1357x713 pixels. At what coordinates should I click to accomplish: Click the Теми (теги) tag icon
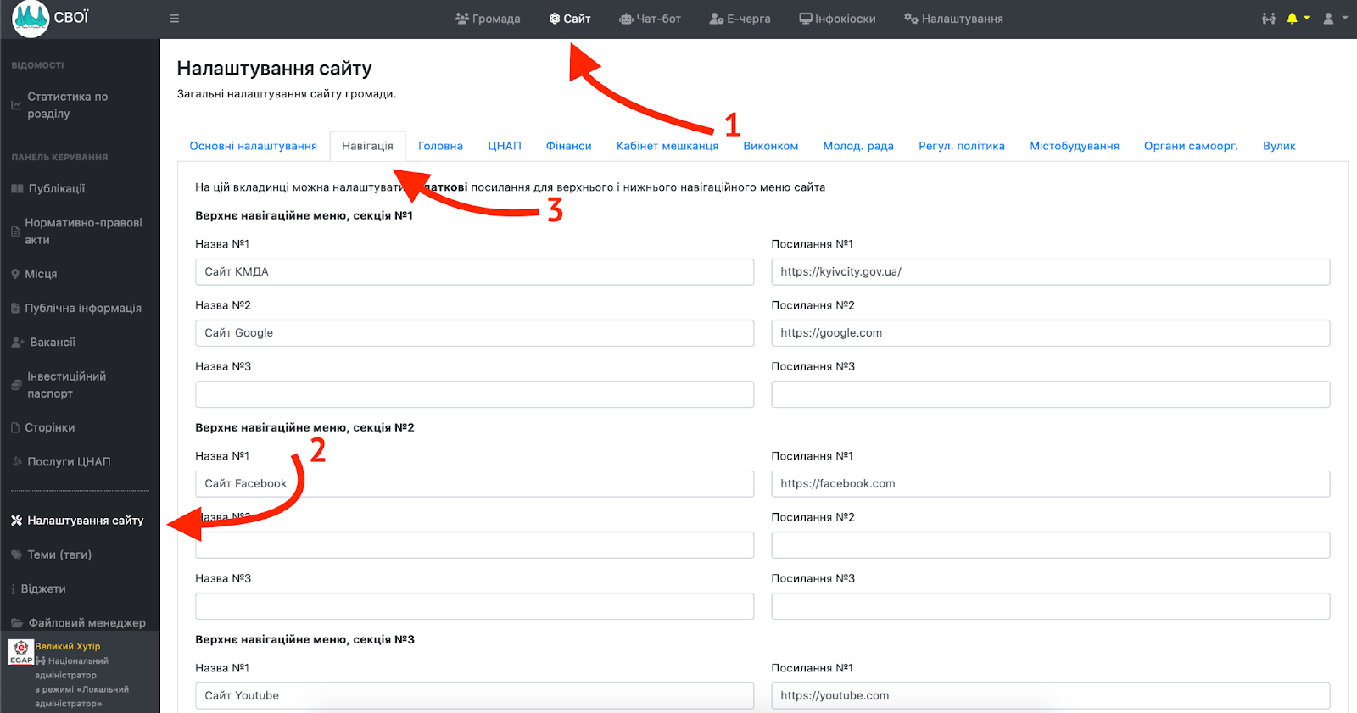click(x=17, y=554)
